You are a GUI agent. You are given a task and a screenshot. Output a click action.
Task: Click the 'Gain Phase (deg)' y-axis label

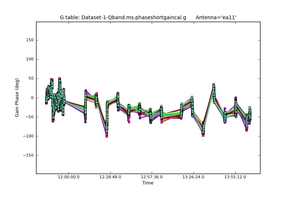point(17,98)
